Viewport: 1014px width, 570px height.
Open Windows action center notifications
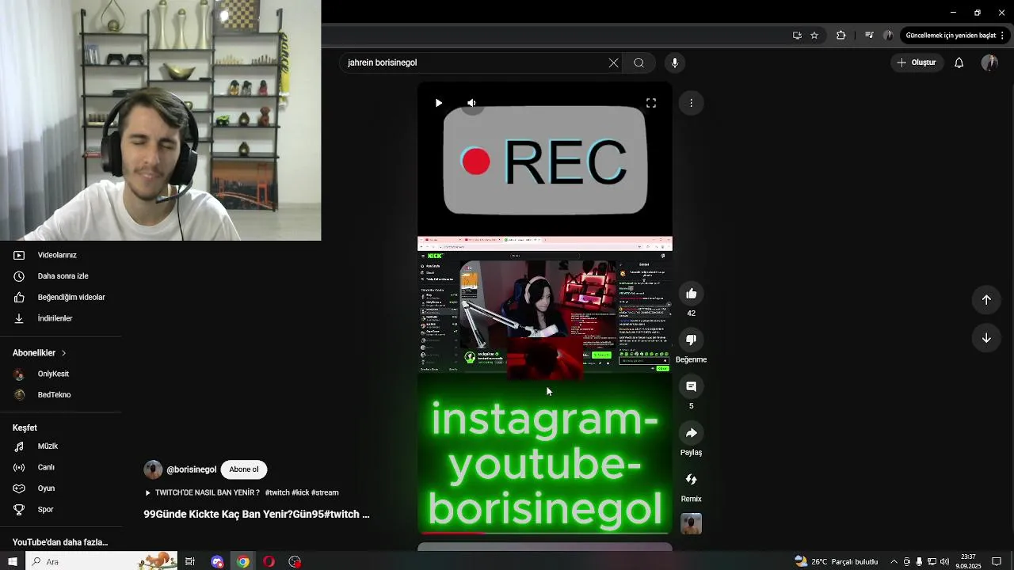click(997, 561)
